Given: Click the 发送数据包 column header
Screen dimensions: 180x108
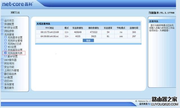Looking at the screenshot, I should click(x=78, y=28).
